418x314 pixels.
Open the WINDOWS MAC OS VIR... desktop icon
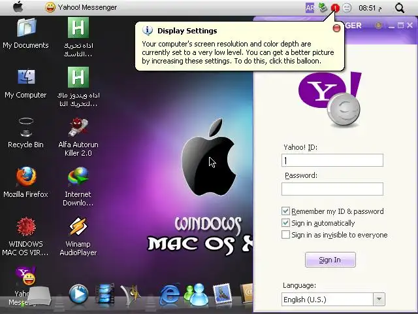(x=26, y=237)
